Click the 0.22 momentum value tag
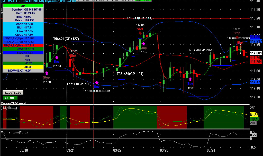 (x=253, y=135)
